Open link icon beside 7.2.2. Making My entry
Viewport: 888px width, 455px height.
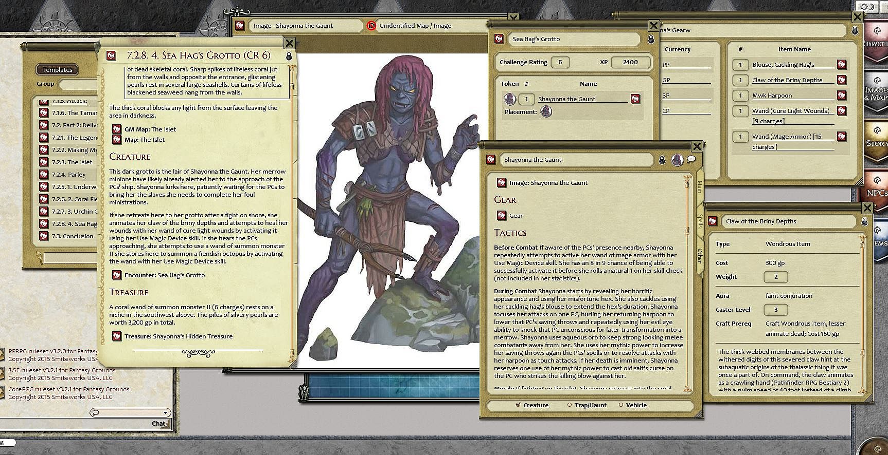tap(44, 150)
